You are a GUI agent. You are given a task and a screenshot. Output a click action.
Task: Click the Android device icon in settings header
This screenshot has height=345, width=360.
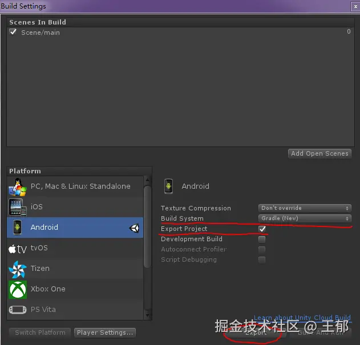(x=168, y=186)
